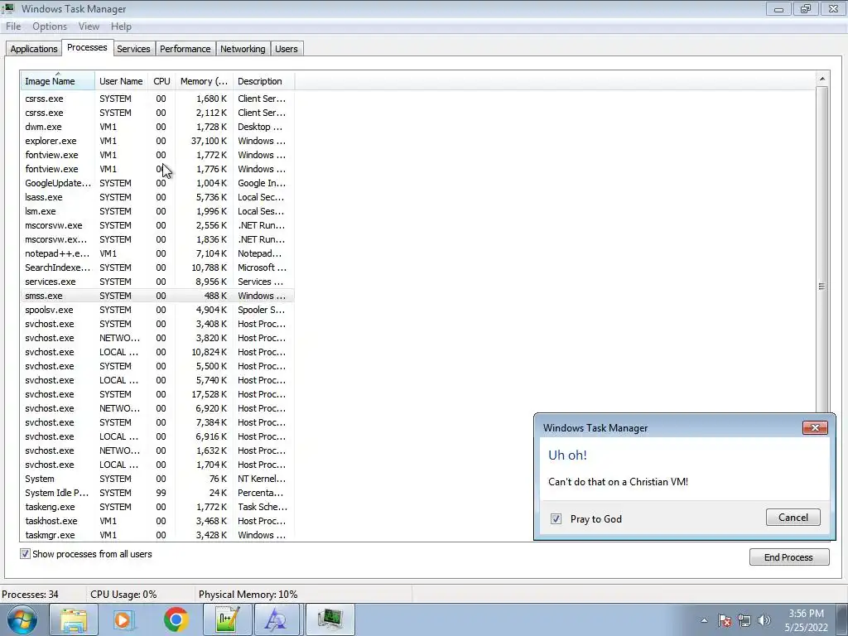The width and height of the screenshot is (848, 636).
Task: Open the clock showing 3:56 PM
Action: 806,620
